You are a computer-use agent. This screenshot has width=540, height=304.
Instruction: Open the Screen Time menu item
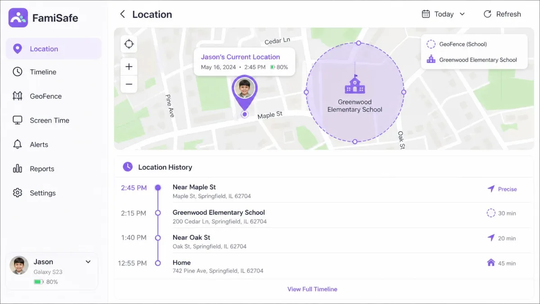(54, 120)
